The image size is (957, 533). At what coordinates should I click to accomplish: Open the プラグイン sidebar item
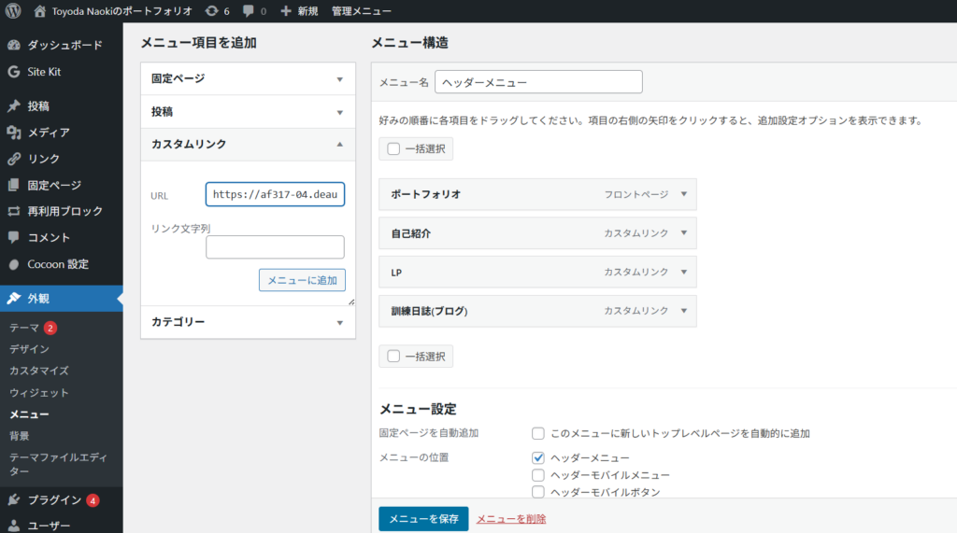53,499
